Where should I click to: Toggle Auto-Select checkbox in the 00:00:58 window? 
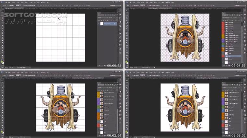pos(8,5)
